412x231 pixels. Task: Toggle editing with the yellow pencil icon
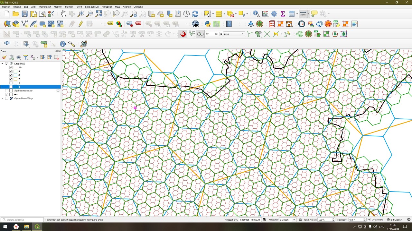click(80, 24)
